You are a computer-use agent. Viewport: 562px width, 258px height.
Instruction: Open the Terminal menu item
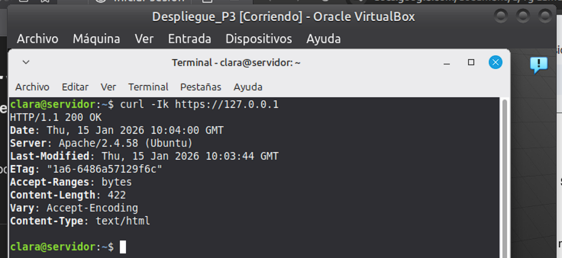click(148, 87)
